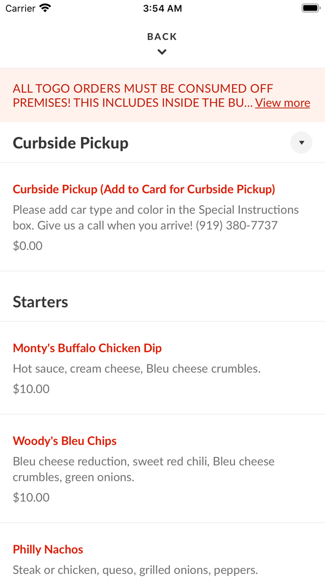Tap the battery icon in status bar
325x579 pixels.
pyautogui.click(x=309, y=8)
